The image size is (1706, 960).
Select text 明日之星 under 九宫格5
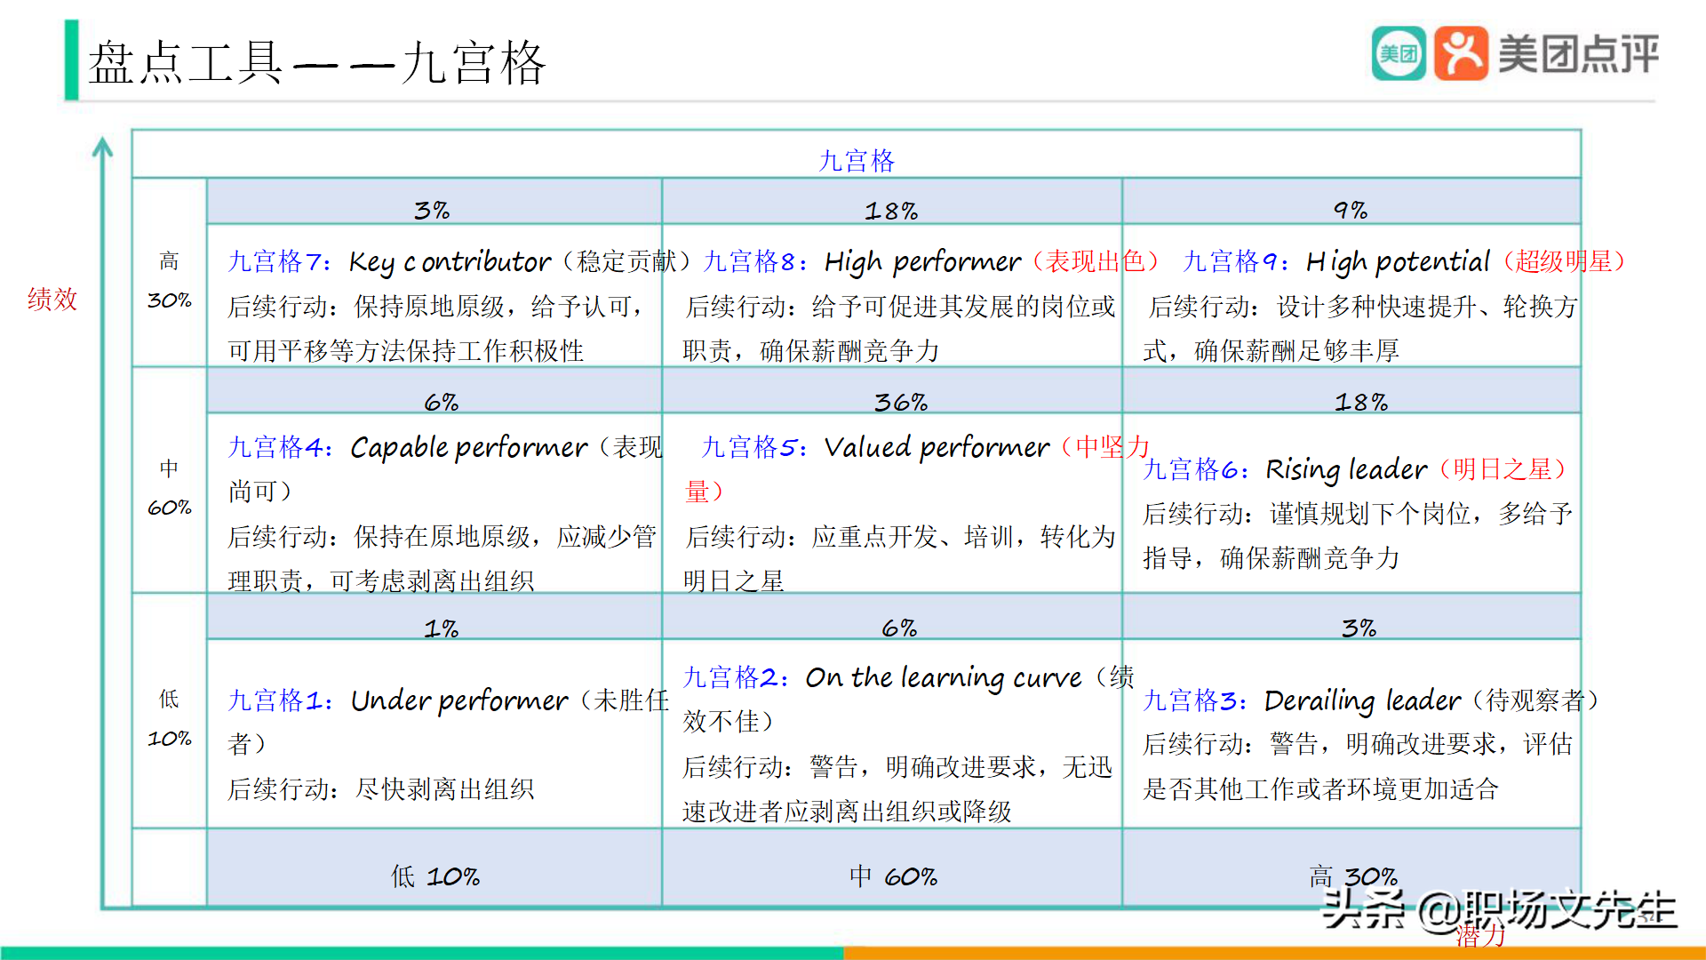734,580
